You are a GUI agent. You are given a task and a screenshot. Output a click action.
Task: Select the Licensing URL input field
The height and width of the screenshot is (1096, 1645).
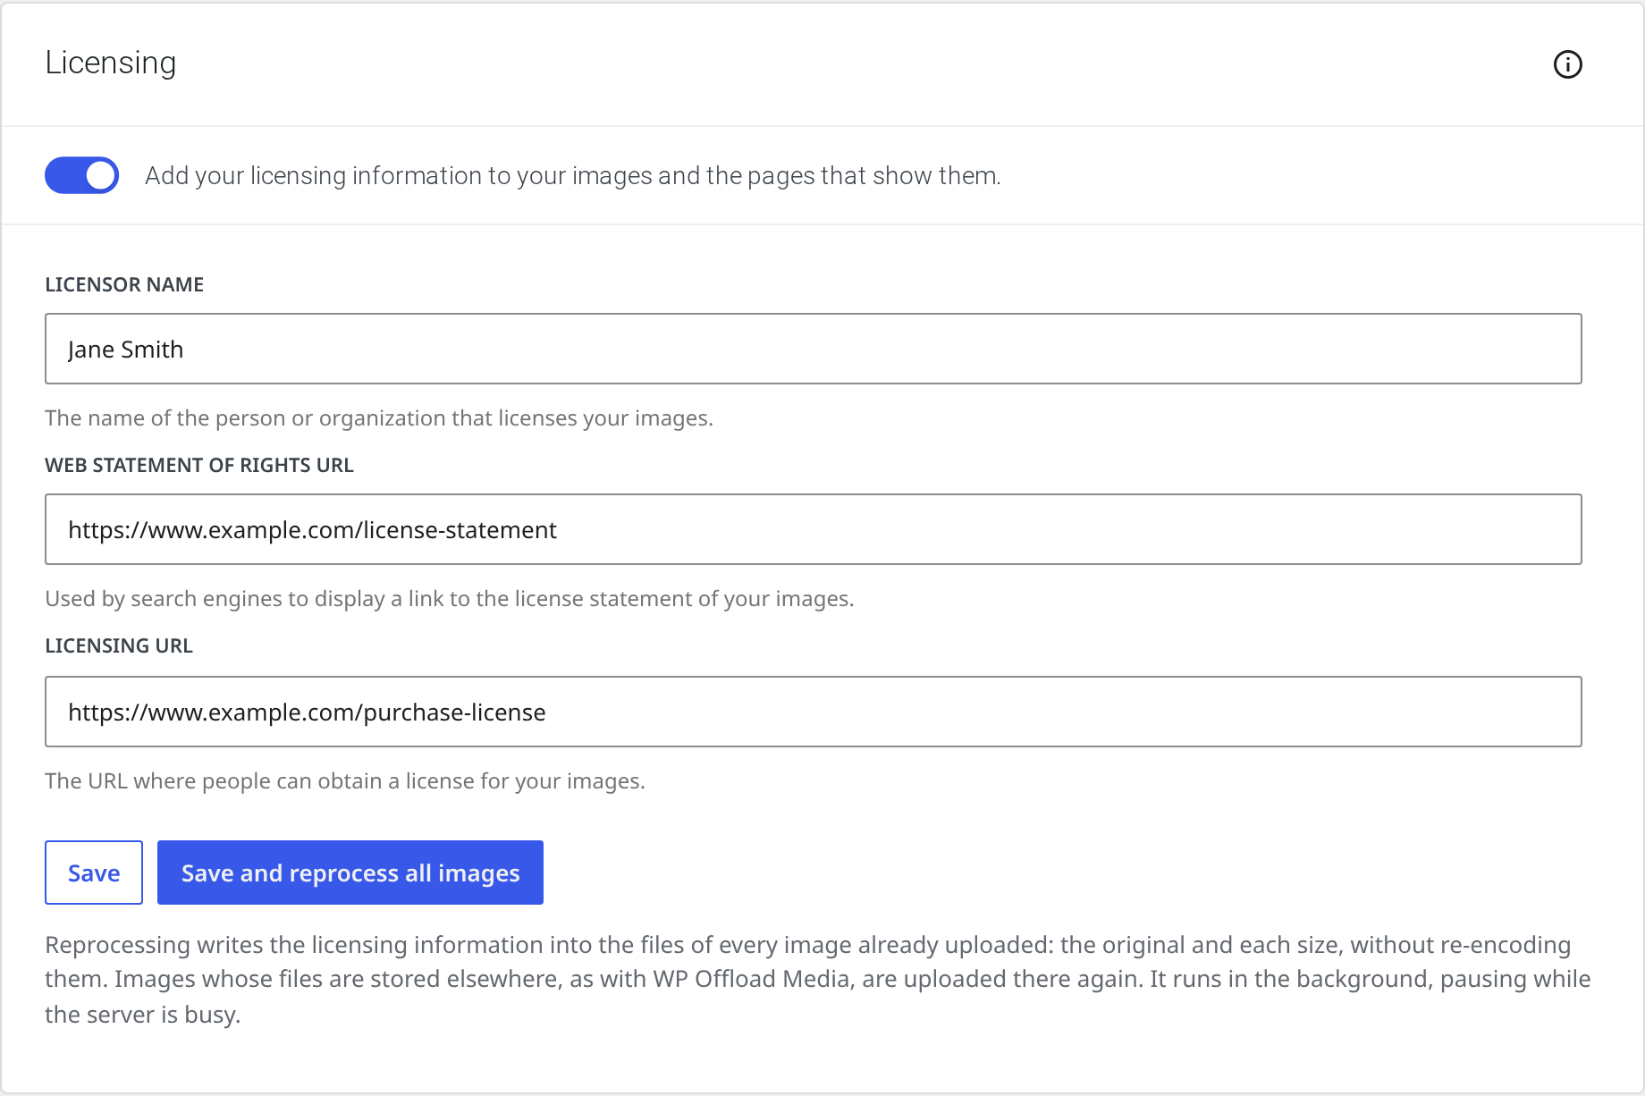point(813,712)
